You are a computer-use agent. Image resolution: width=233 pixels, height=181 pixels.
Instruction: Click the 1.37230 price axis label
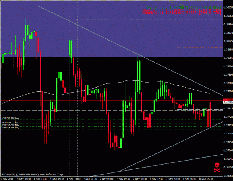click(229, 134)
